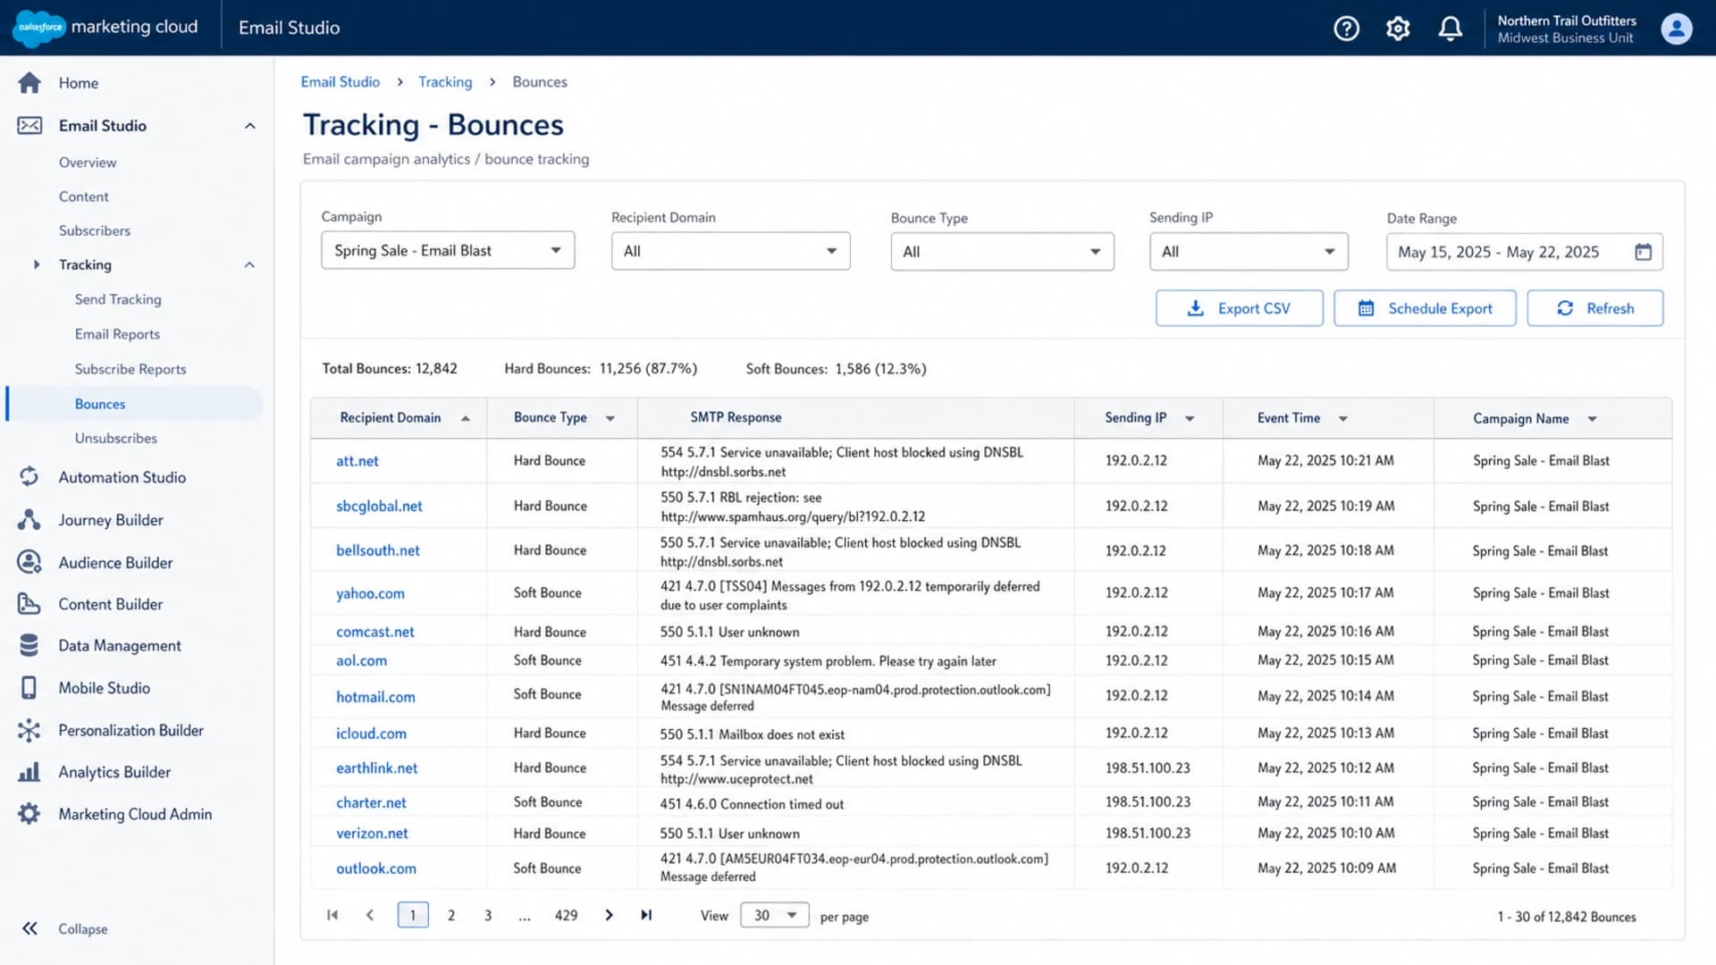
Task: Click the Automation Studio cycle icon
Action: pyautogui.click(x=29, y=477)
